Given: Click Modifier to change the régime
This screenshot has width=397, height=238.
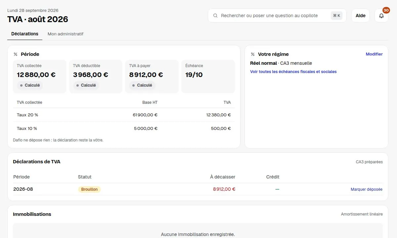Looking at the screenshot, I should click(x=374, y=54).
